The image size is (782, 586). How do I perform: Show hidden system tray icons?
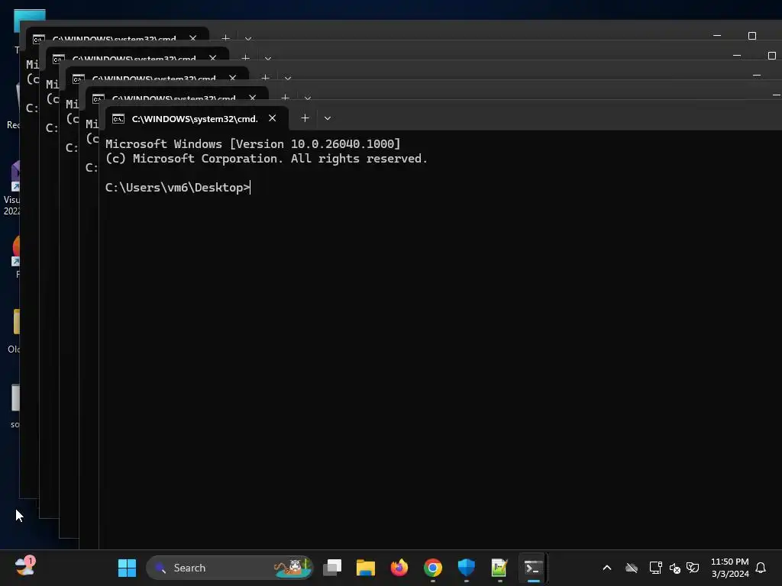pos(607,568)
